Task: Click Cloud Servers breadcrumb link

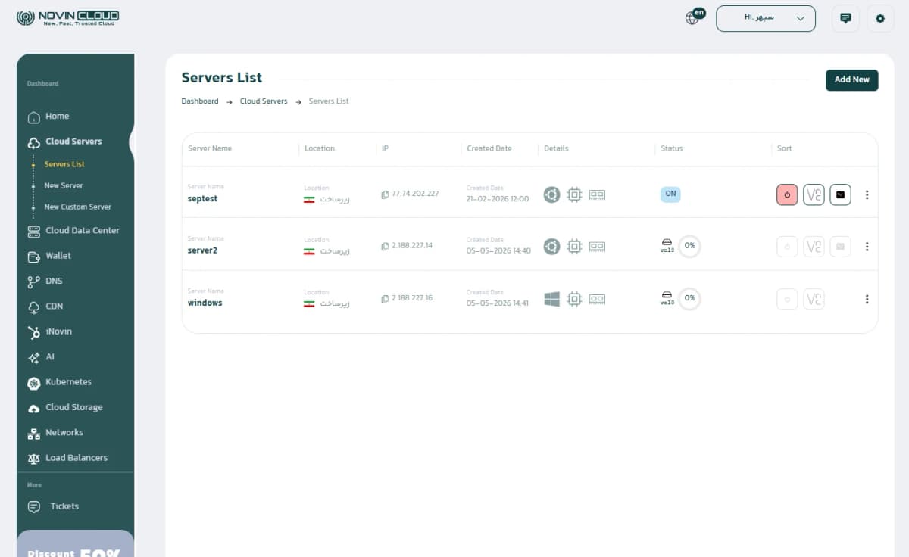Action: click(x=264, y=101)
